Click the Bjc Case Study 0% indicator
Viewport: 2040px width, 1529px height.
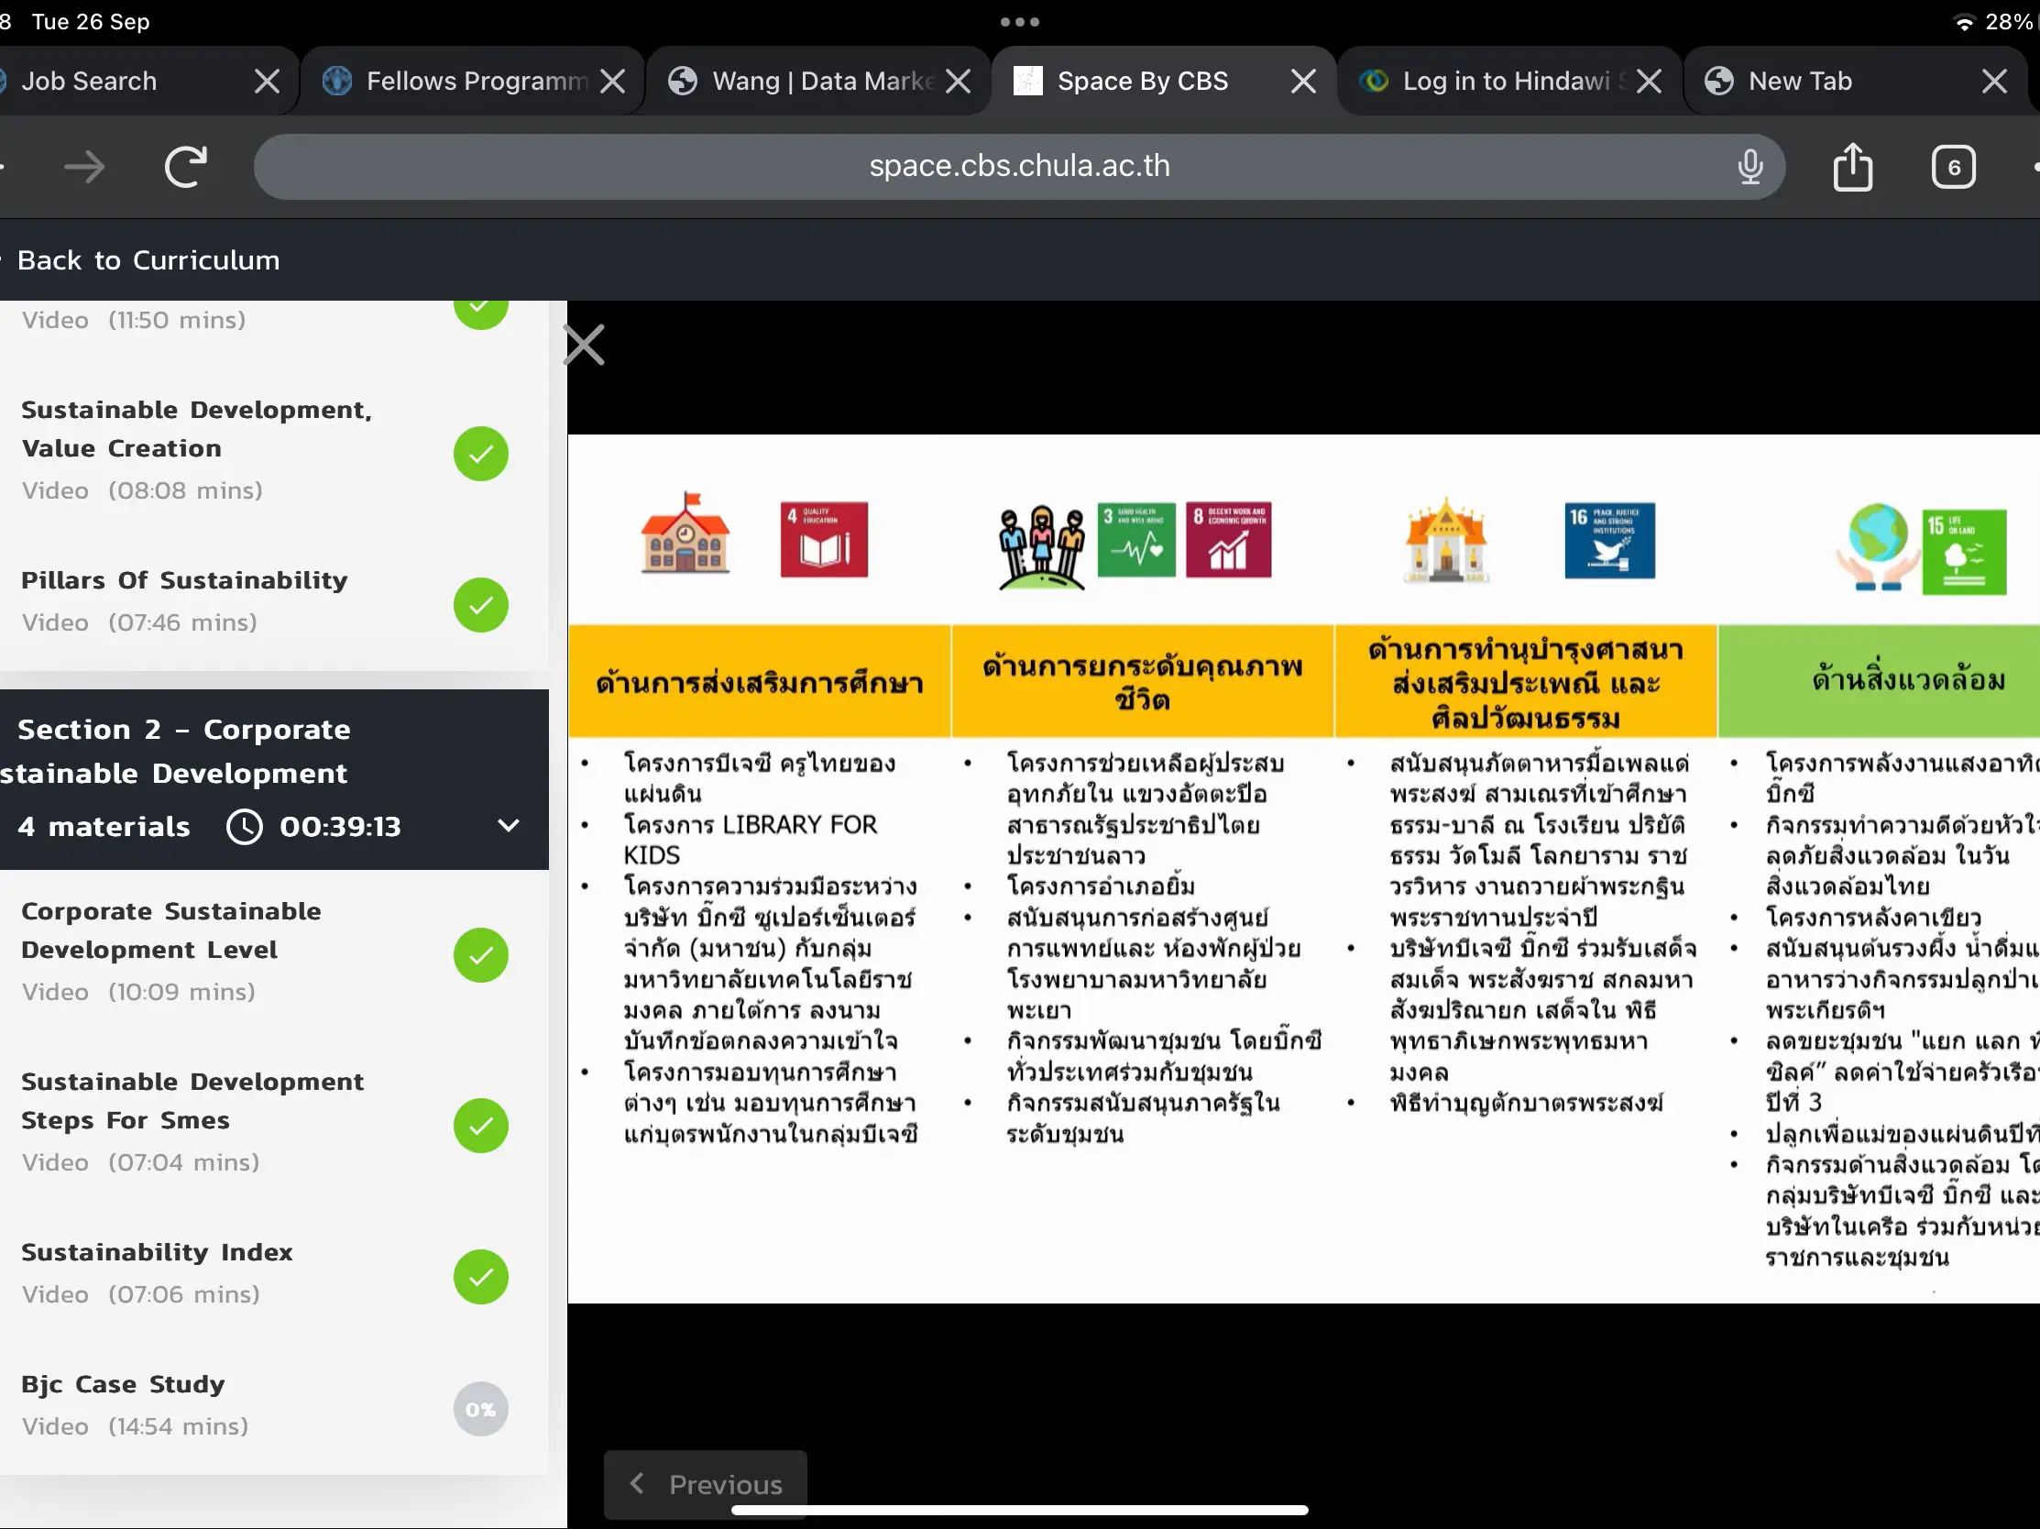pyautogui.click(x=480, y=1409)
